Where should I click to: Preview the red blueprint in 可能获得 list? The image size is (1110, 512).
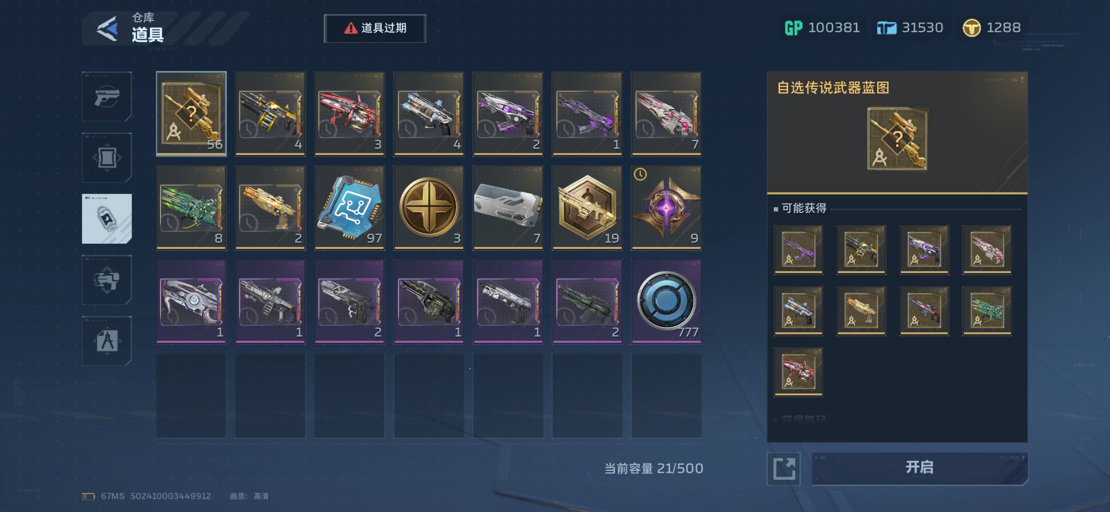click(x=798, y=372)
